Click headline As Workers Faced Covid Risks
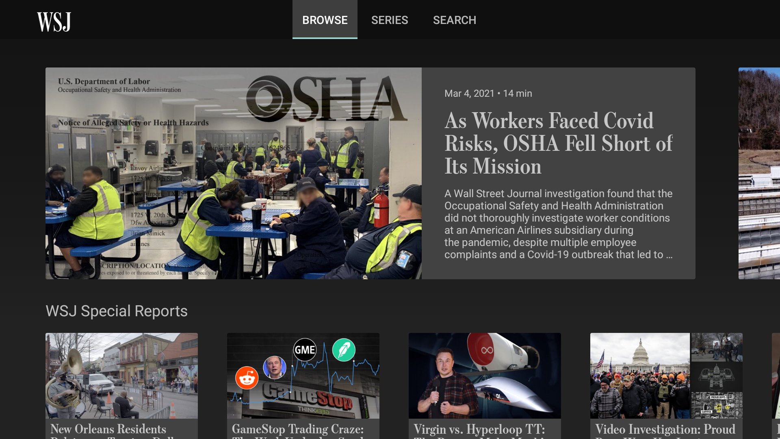 [559, 143]
